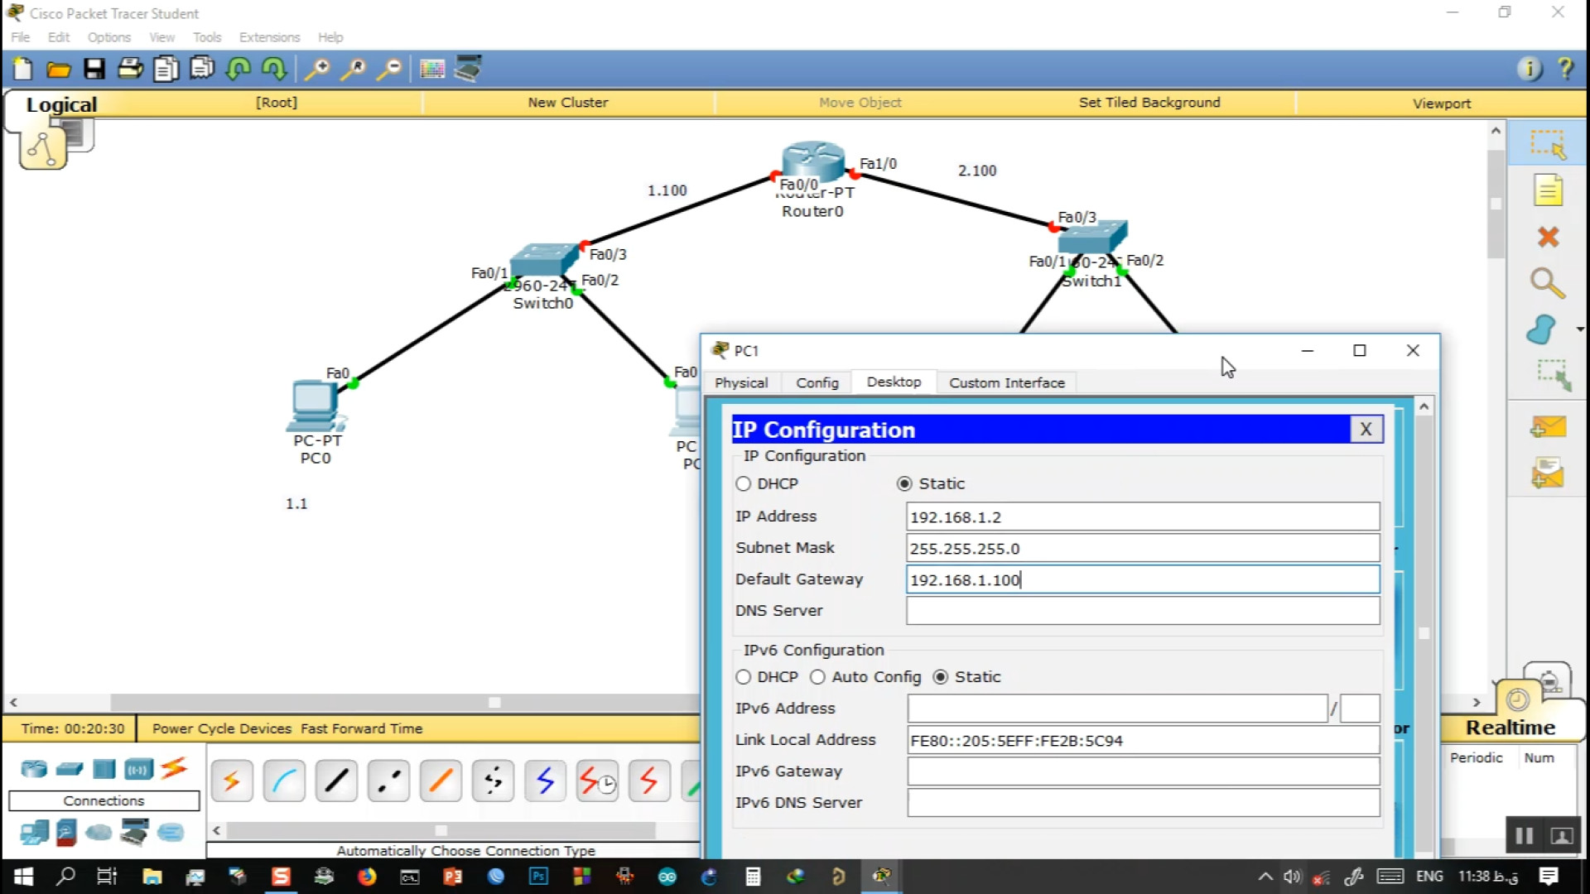Screen dimensions: 1590x894
Task: Click Power Cycle Devices
Action: pos(222,728)
